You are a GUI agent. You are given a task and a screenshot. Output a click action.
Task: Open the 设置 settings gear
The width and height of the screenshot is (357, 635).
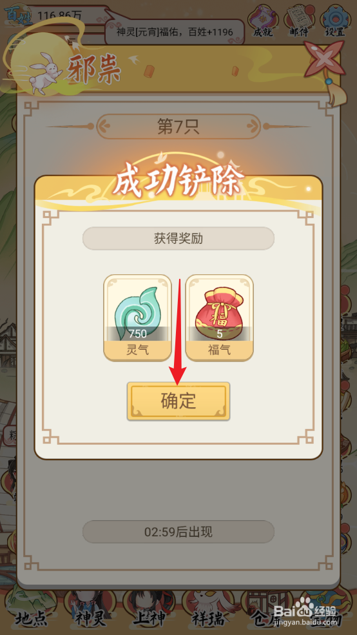point(334,21)
